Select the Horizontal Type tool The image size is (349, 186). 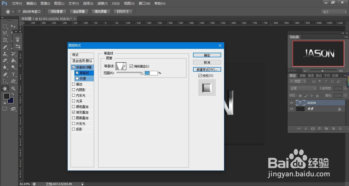[x=13, y=74]
